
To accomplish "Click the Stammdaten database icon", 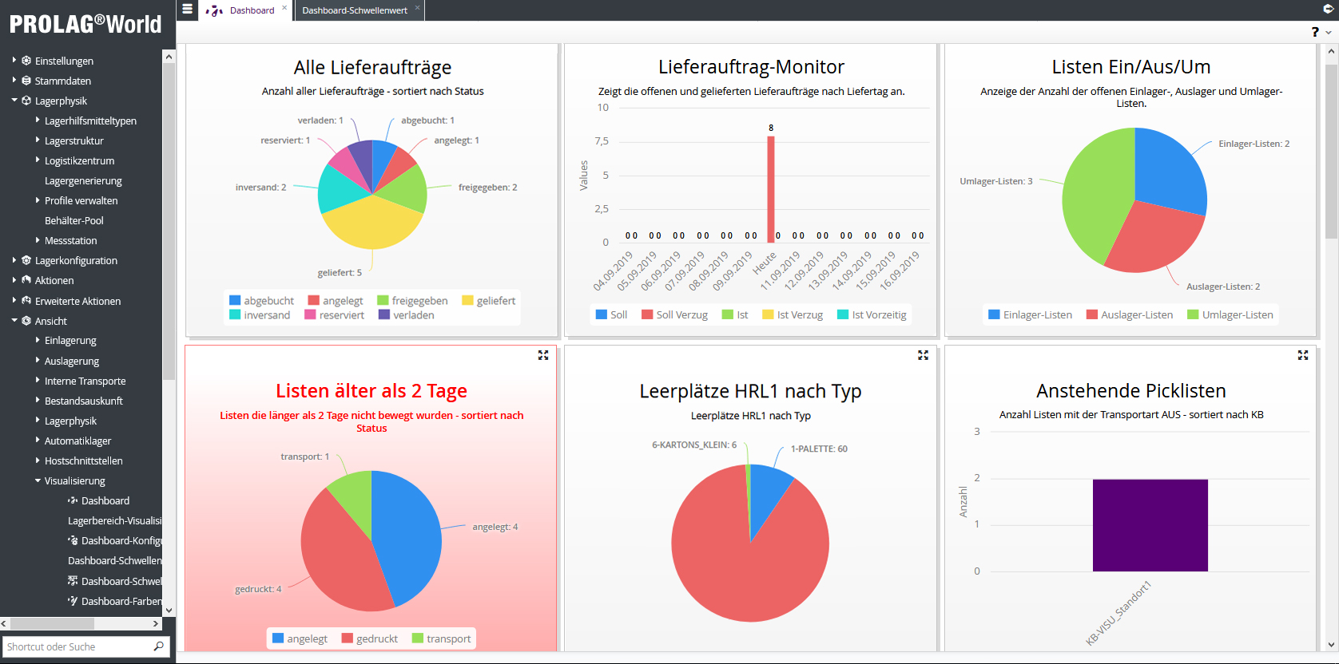I will pyautogui.click(x=26, y=81).
